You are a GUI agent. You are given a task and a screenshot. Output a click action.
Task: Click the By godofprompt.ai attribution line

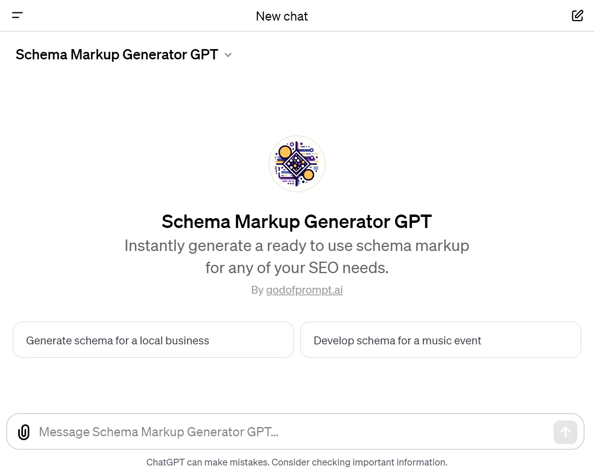(x=297, y=290)
